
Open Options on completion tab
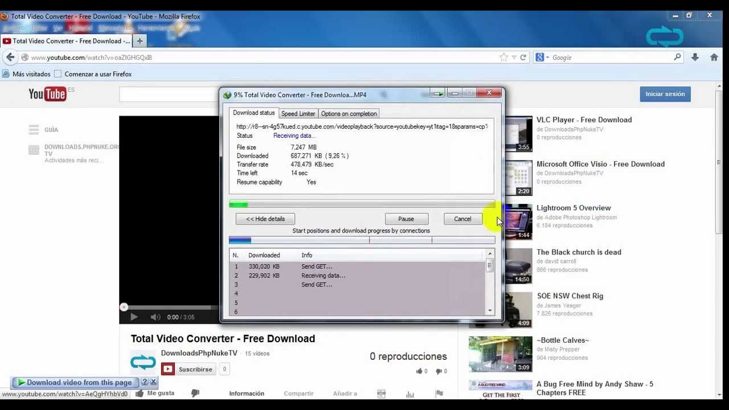pos(349,113)
